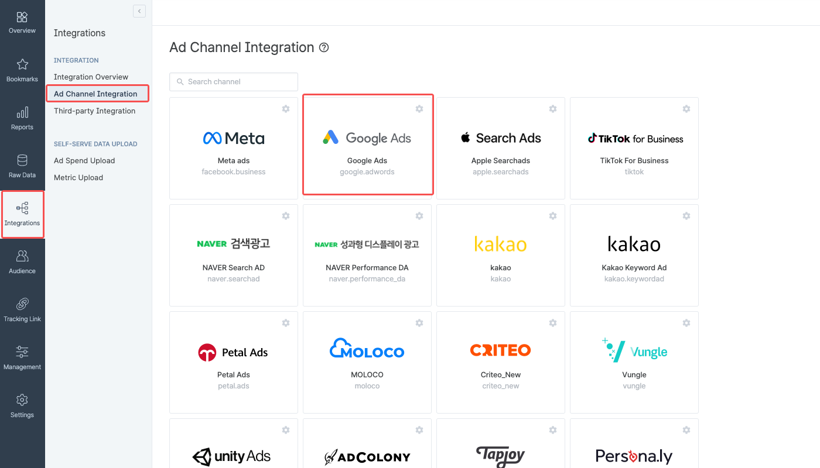820x468 pixels.
Task: Go to Reports in the left sidebar
Action: click(x=22, y=118)
